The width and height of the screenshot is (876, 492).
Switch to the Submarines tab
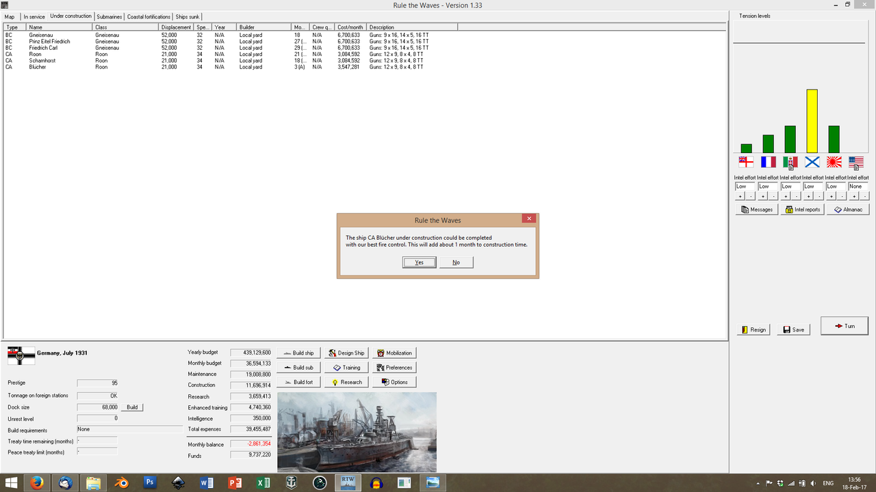click(109, 16)
